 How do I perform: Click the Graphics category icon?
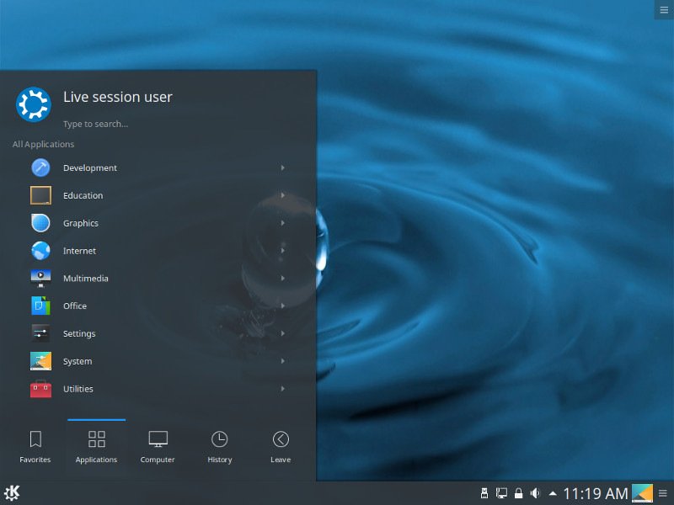click(x=40, y=223)
